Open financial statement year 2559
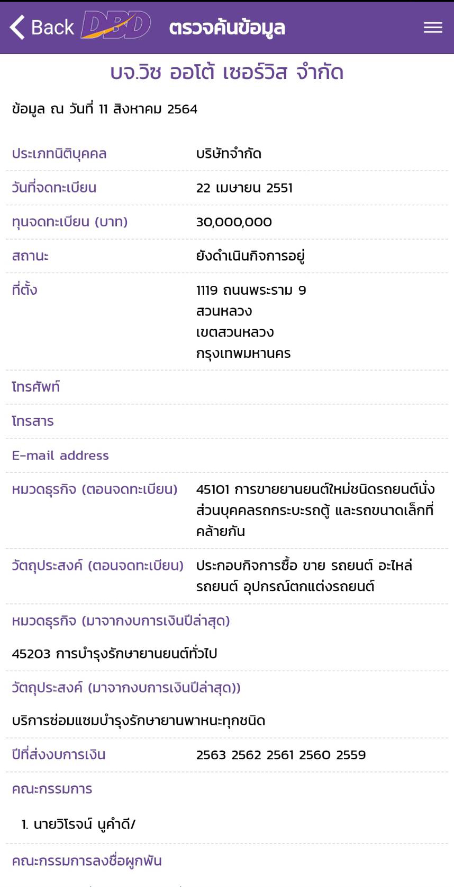 point(351,755)
